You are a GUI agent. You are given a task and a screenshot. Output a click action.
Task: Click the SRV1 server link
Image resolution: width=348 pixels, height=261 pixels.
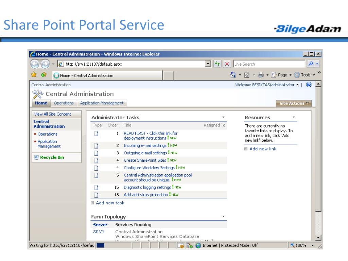(99, 232)
